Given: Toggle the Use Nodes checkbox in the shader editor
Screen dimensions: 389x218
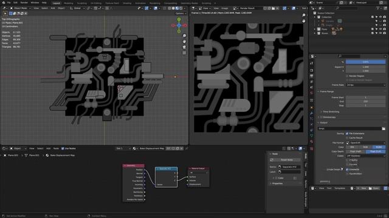Looking at the screenshot, I should tap(63, 148).
